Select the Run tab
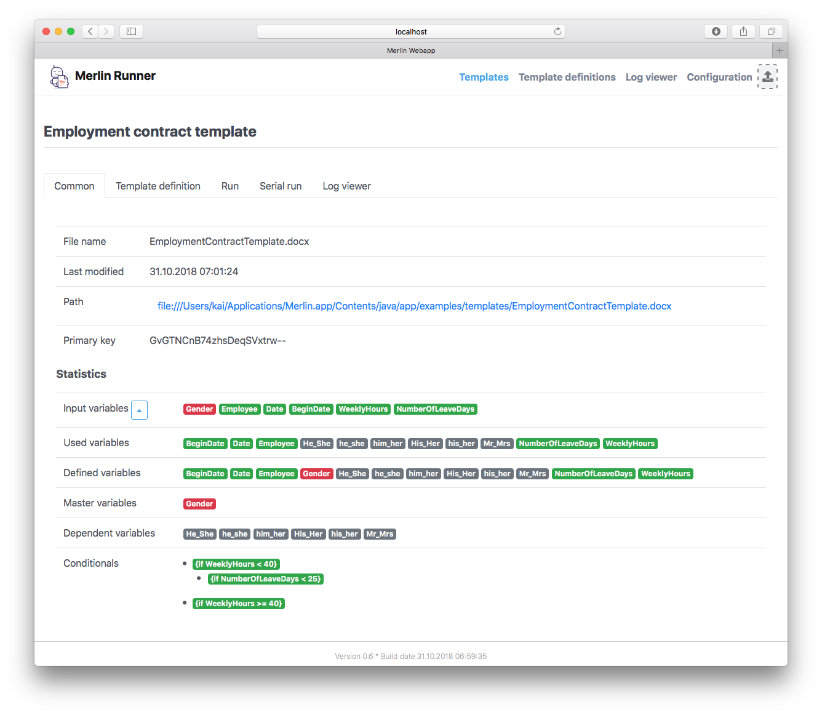Viewport: 822px width, 715px height. [229, 186]
